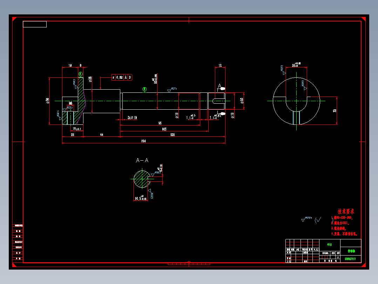Select the 194 overall length dimension
Viewport: 378px width, 284px height.
(x=144, y=141)
